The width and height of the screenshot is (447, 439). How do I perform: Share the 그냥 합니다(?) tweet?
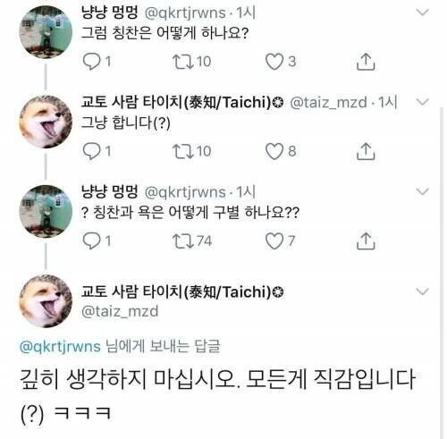(x=366, y=151)
